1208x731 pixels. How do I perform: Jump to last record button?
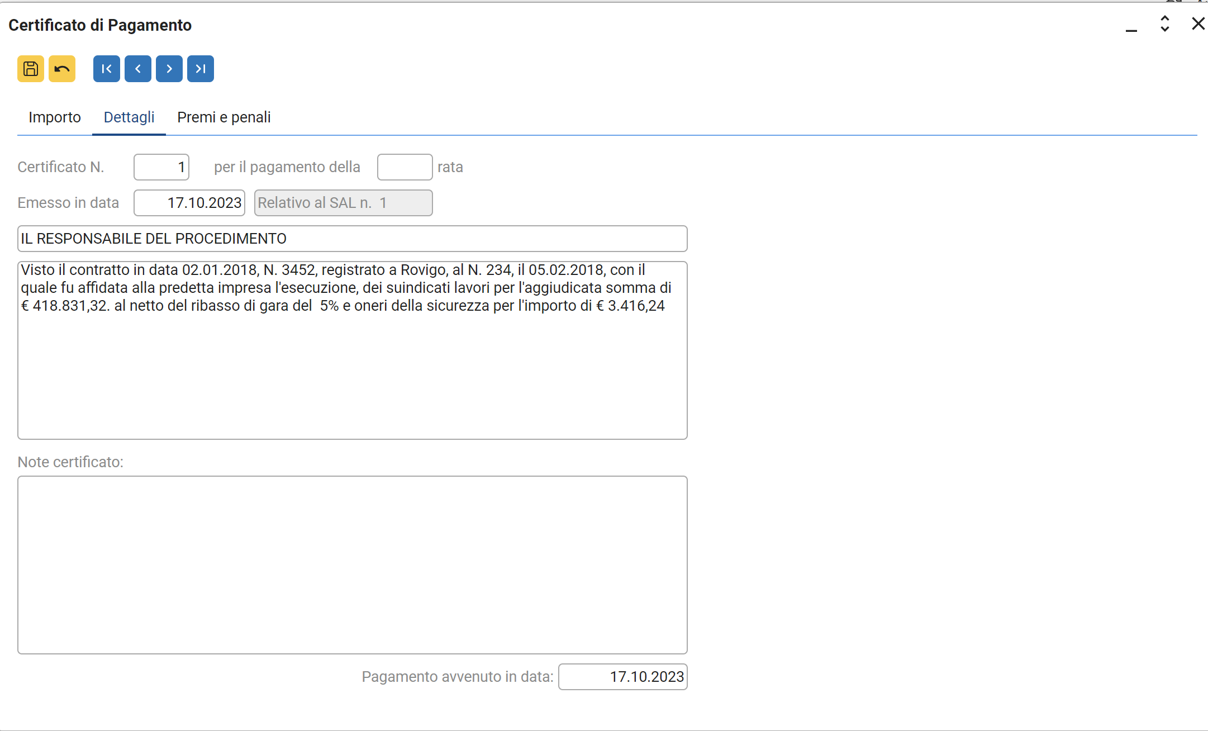coord(201,69)
